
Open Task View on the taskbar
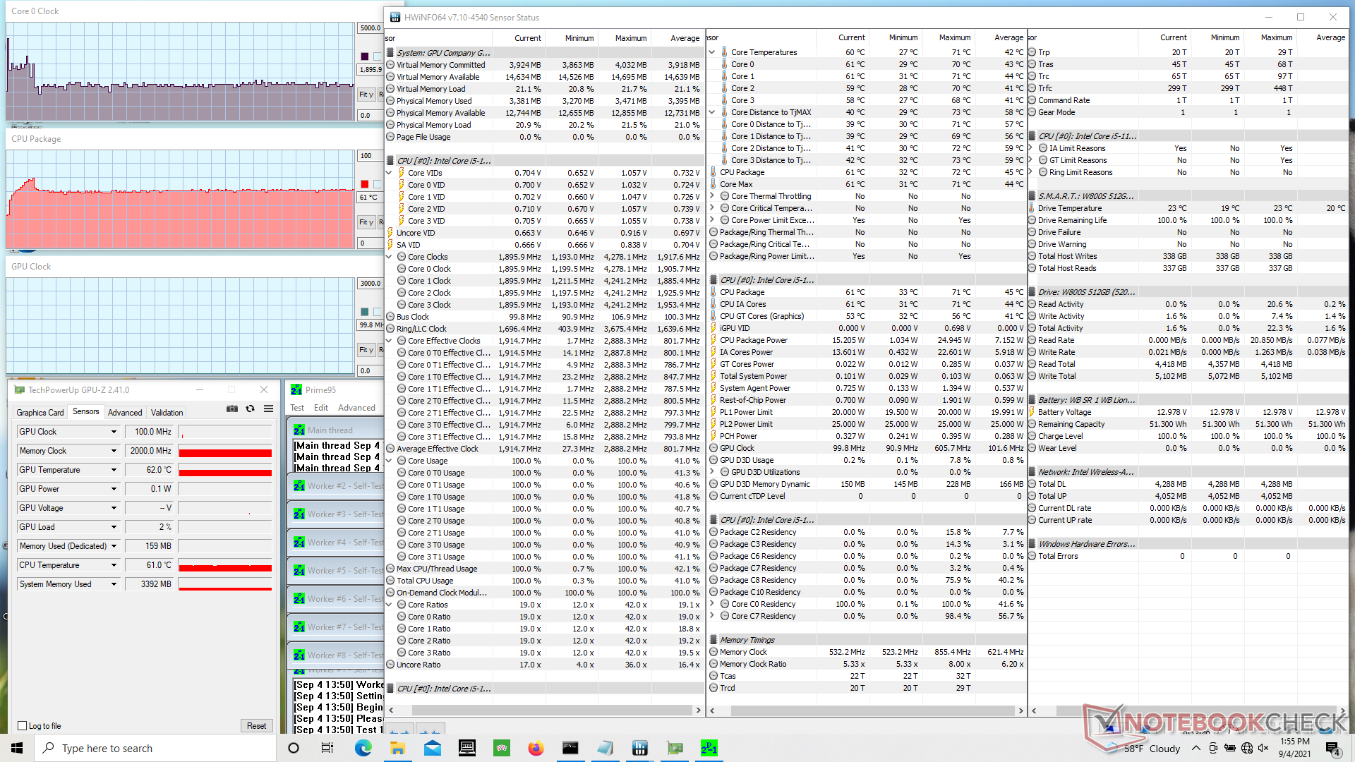tap(327, 748)
